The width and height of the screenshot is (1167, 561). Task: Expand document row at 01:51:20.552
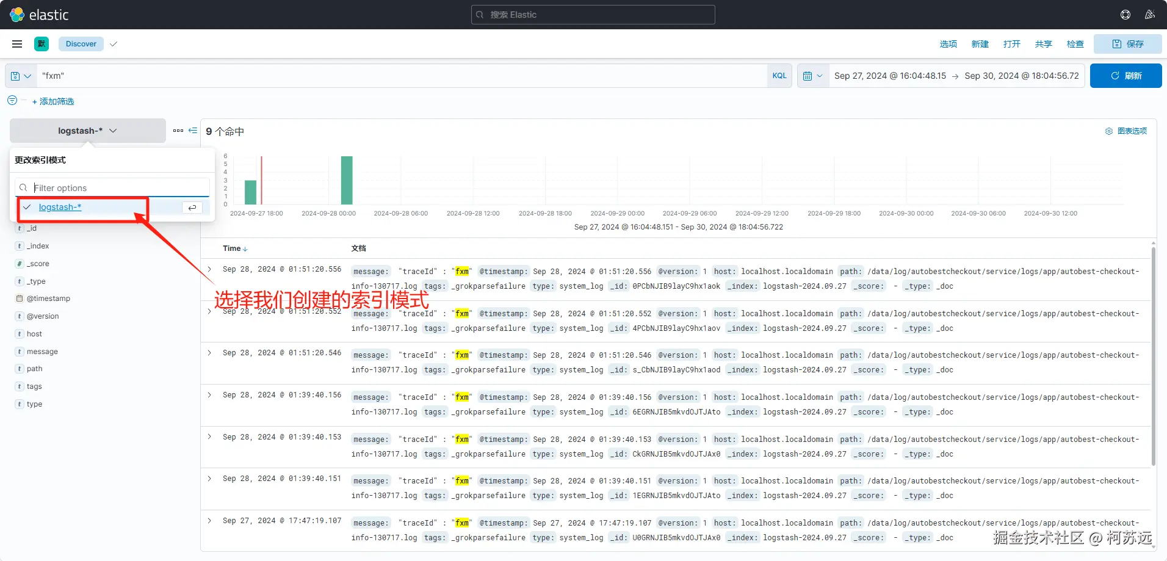coord(209,311)
